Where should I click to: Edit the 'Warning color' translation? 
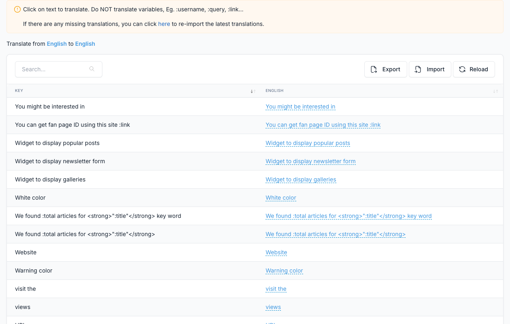[284, 271]
